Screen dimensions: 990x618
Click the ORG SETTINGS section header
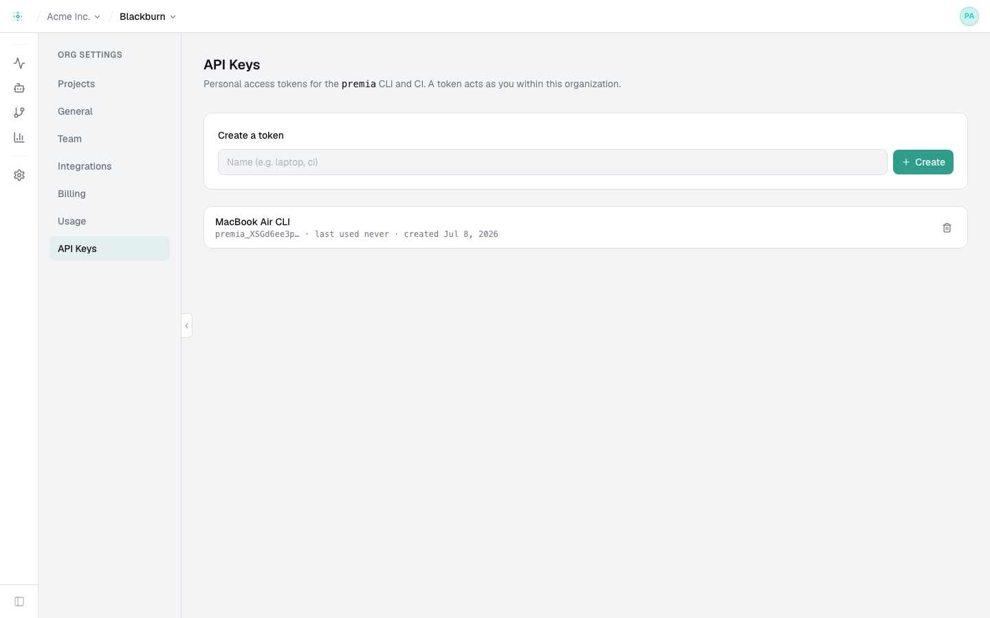[90, 55]
